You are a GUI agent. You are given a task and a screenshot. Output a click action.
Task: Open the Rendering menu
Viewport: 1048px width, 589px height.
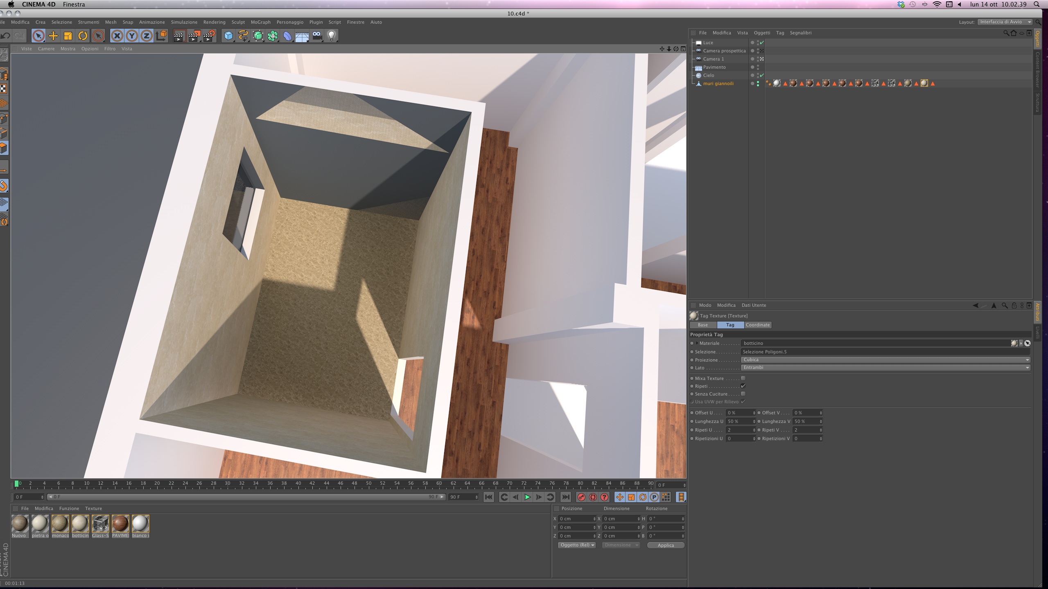click(x=214, y=22)
